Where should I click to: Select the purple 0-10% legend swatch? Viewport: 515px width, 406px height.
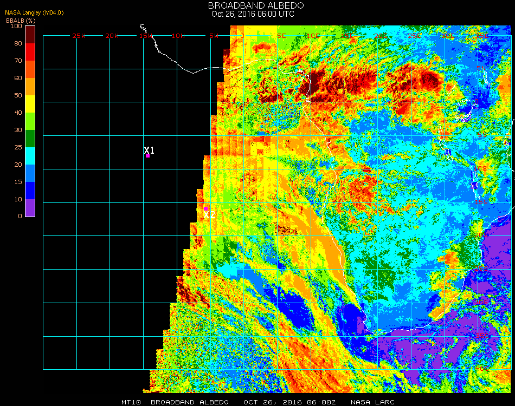(x=30, y=208)
